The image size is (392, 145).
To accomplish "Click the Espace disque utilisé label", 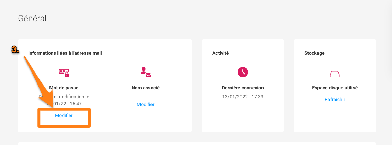I will tap(335, 88).
